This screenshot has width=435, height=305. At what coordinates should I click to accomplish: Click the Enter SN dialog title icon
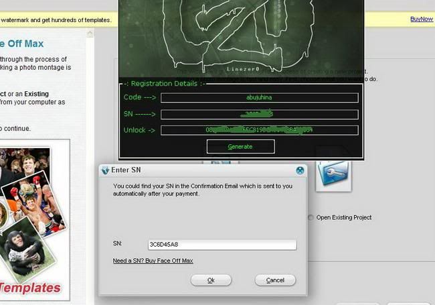(105, 170)
